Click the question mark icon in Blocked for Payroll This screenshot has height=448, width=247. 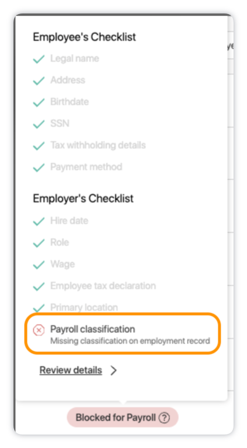pos(164,418)
